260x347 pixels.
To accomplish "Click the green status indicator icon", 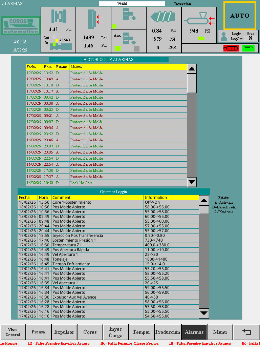I will (x=248, y=48).
